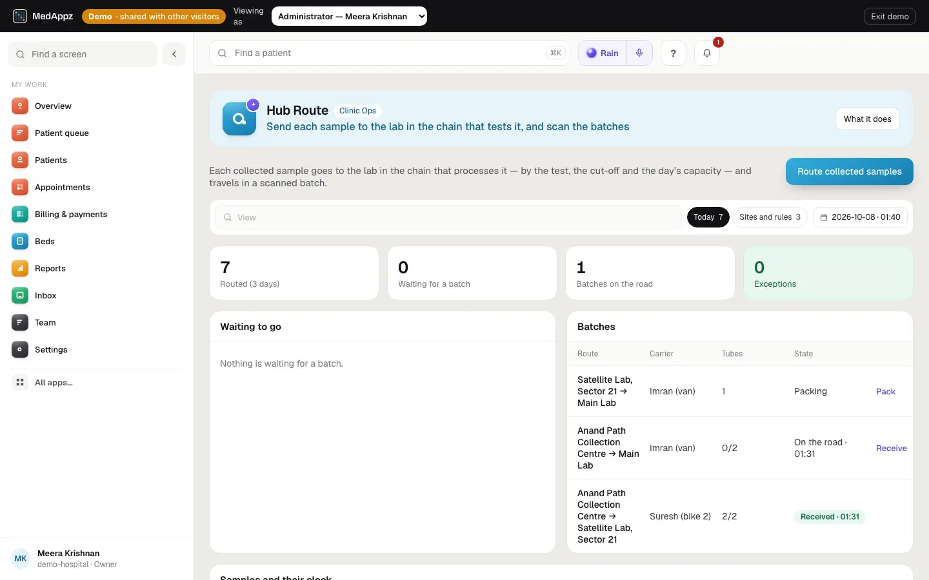This screenshot has height=580, width=929.
Task: Click Suresh (bike 2) carrier cell
Action: click(680, 516)
